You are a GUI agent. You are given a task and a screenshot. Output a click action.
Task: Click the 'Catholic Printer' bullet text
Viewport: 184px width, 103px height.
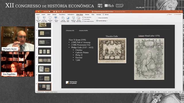(x=82, y=52)
